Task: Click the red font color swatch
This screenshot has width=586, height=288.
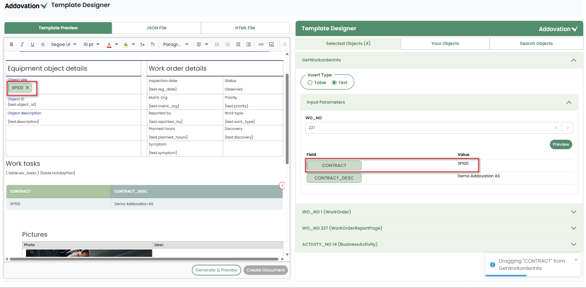Action: 109,44
